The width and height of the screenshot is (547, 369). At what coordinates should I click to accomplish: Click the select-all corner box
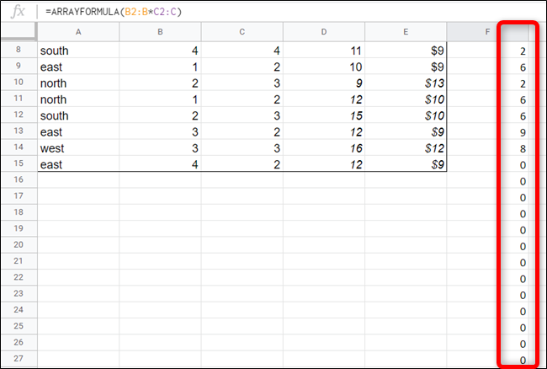click(x=19, y=32)
